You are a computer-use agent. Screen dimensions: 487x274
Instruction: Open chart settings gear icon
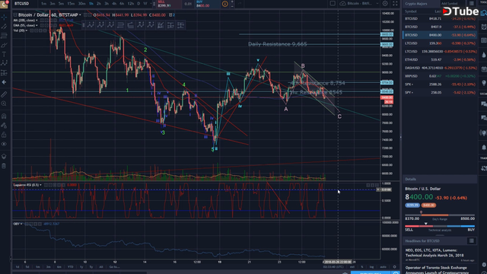[385, 3]
